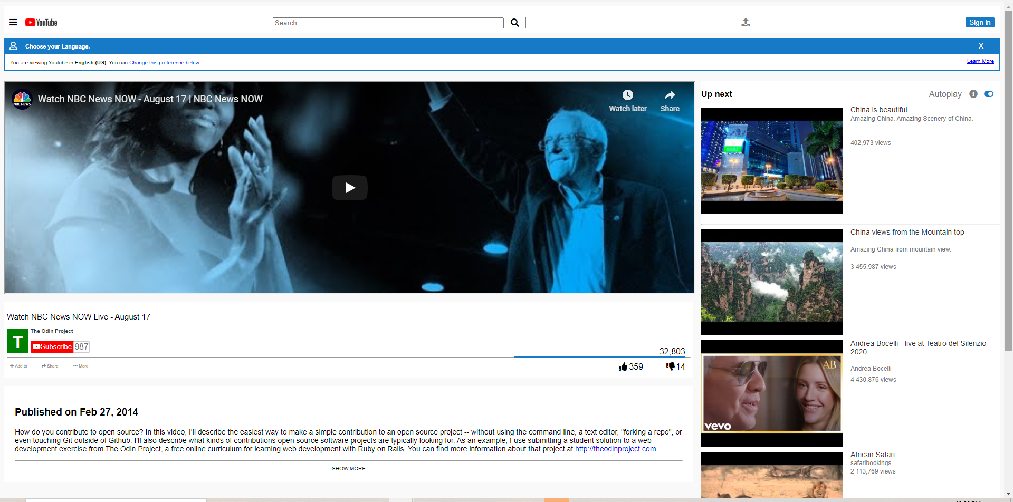
Task: Expand the description with SHOW MORE
Action: coord(348,468)
